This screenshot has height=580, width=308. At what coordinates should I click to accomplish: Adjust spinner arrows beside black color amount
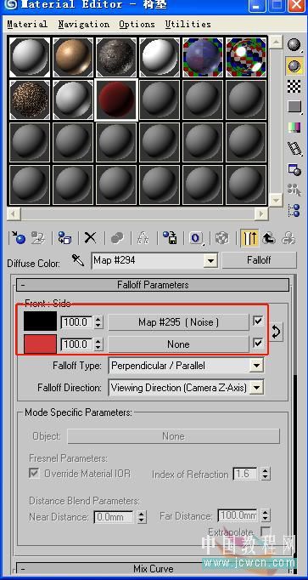pos(98,322)
